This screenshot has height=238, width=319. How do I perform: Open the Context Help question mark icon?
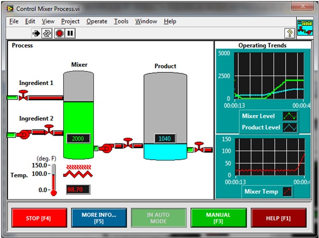point(289,33)
